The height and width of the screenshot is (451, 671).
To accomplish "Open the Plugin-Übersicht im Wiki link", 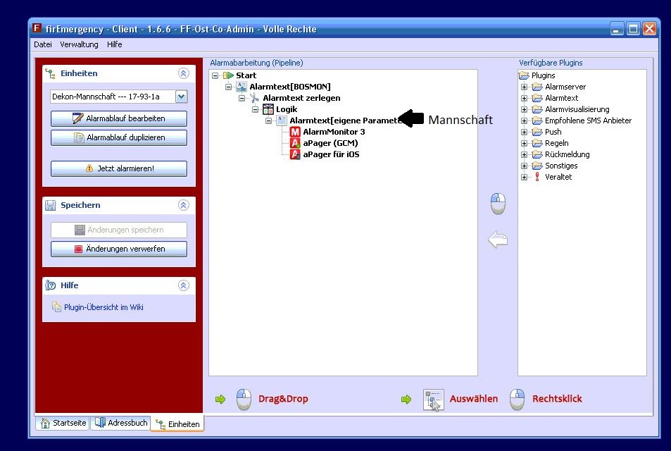I will [104, 307].
